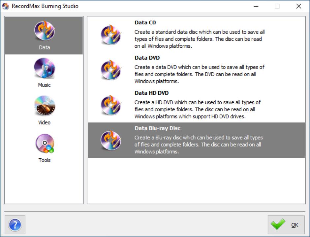Choose the Data CD title
The width and height of the screenshot is (310, 237).
145,22
